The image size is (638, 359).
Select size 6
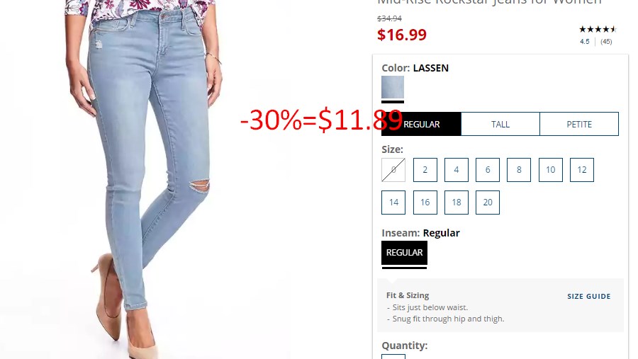click(x=488, y=170)
